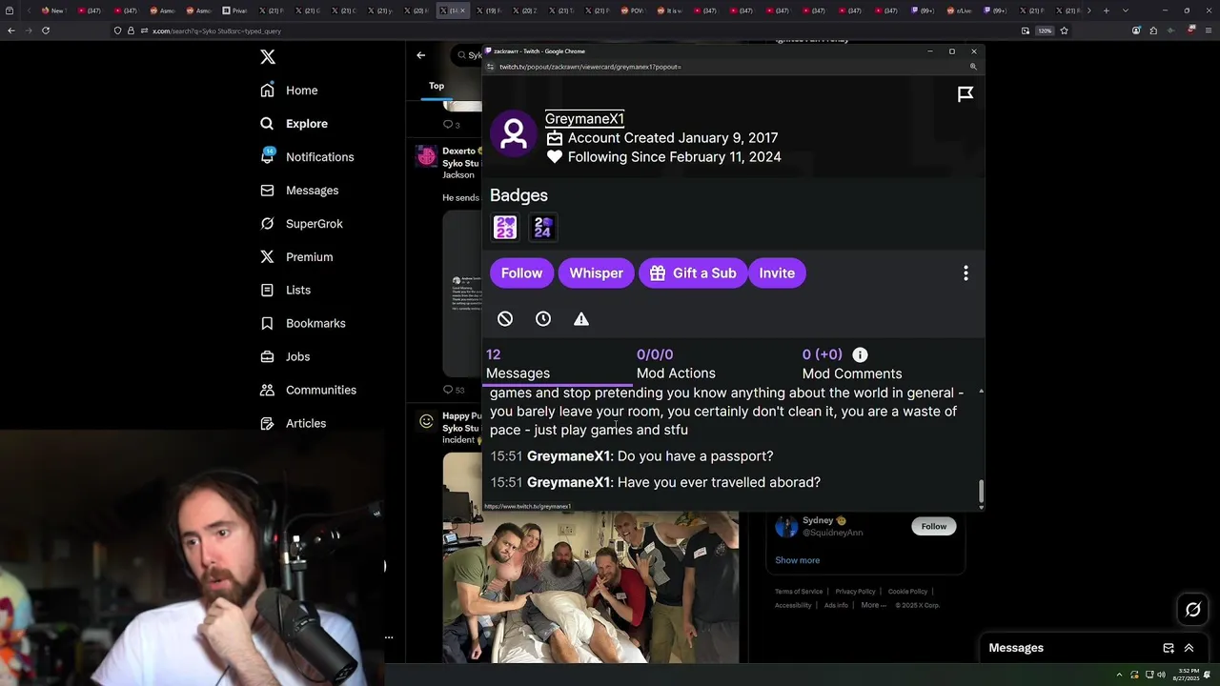Click the 2023 badge icon
The width and height of the screenshot is (1220, 686).
505,228
